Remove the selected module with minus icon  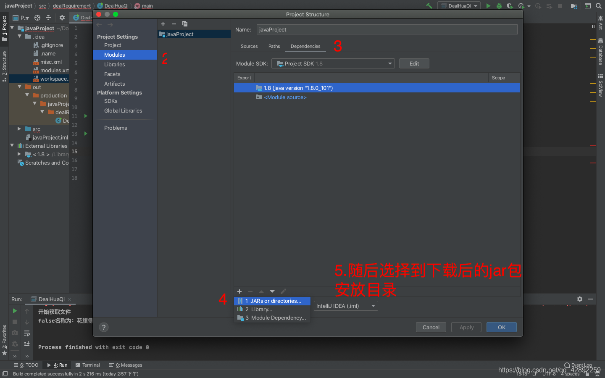pyautogui.click(x=174, y=24)
